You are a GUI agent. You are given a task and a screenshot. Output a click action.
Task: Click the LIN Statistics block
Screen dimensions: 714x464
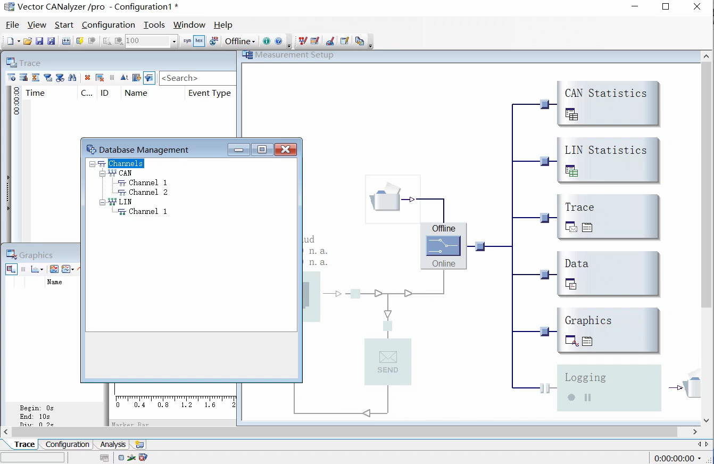[x=608, y=160]
